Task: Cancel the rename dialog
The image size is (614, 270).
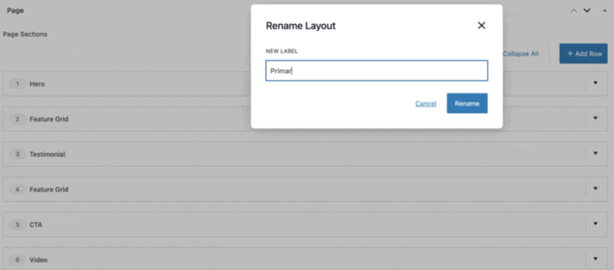Action: coord(426,104)
